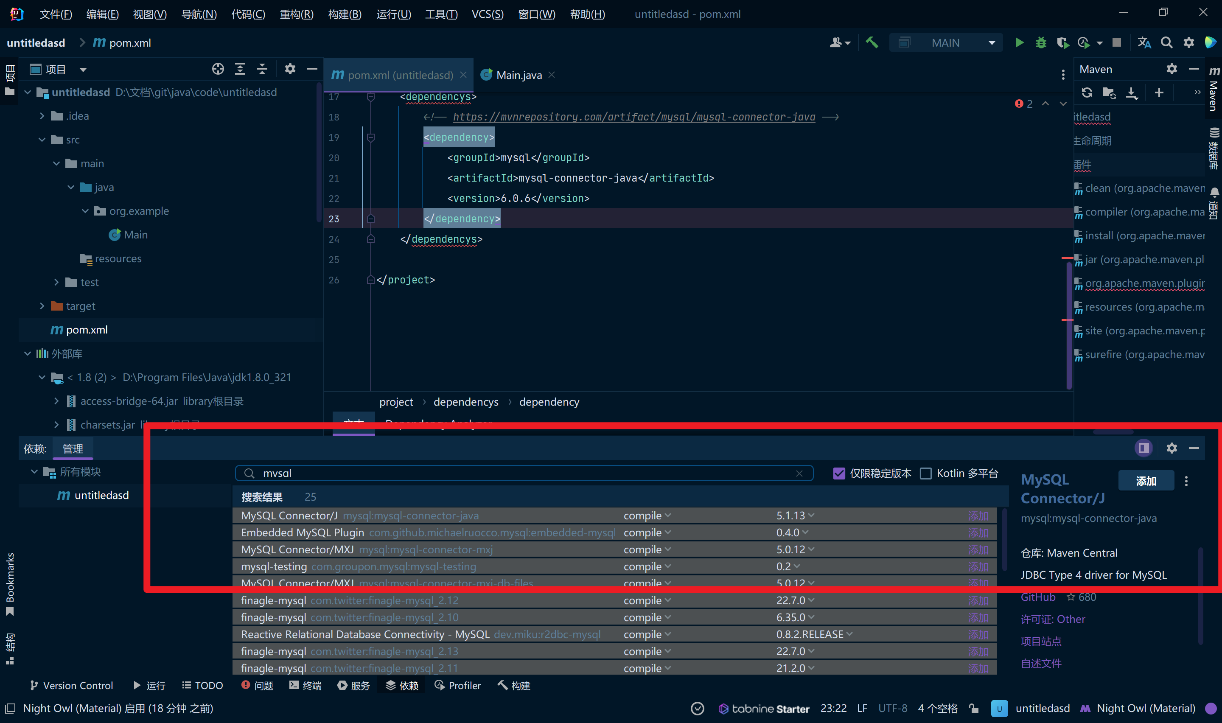This screenshot has width=1222, height=723.
Task: Collapse 所有模块 tree node
Action: coord(34,472)
